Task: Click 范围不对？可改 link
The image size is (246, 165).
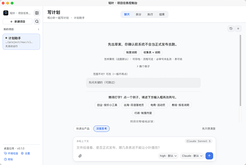Action: [x=110, y=74]
